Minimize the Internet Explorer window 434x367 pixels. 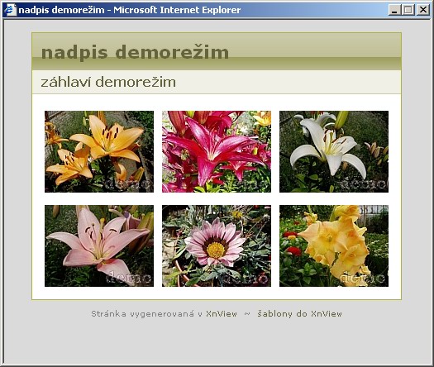coord(394,10)
